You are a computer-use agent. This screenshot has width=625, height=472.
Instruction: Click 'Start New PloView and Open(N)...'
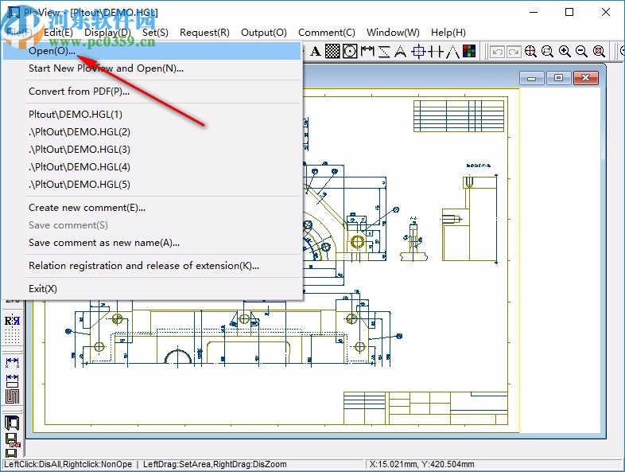[106, 68]
